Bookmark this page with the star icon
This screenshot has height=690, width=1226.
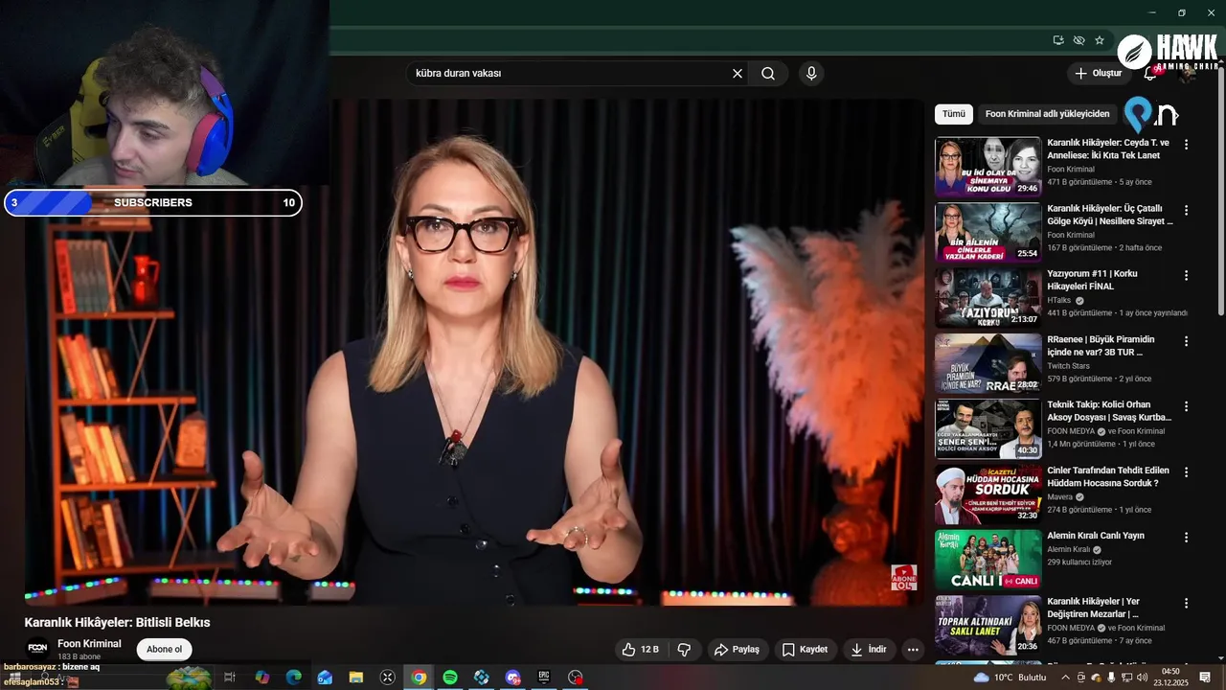click(1100, 40)
